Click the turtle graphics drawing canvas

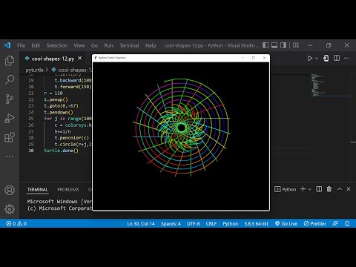(181, 136)
